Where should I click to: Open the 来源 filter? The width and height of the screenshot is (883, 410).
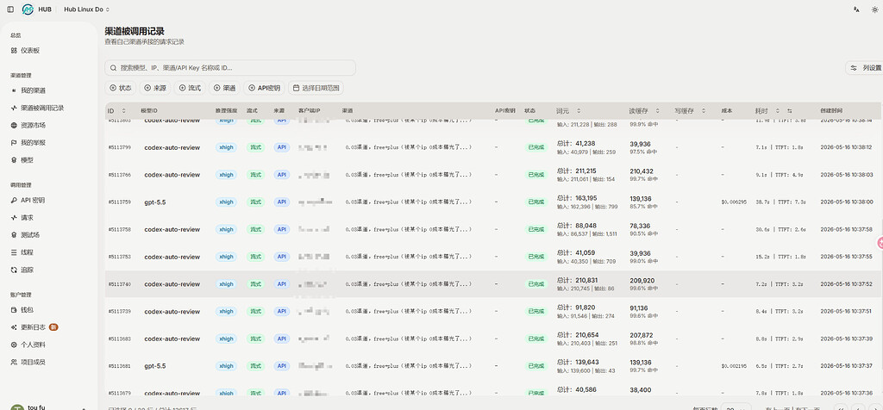pos(155,88)
